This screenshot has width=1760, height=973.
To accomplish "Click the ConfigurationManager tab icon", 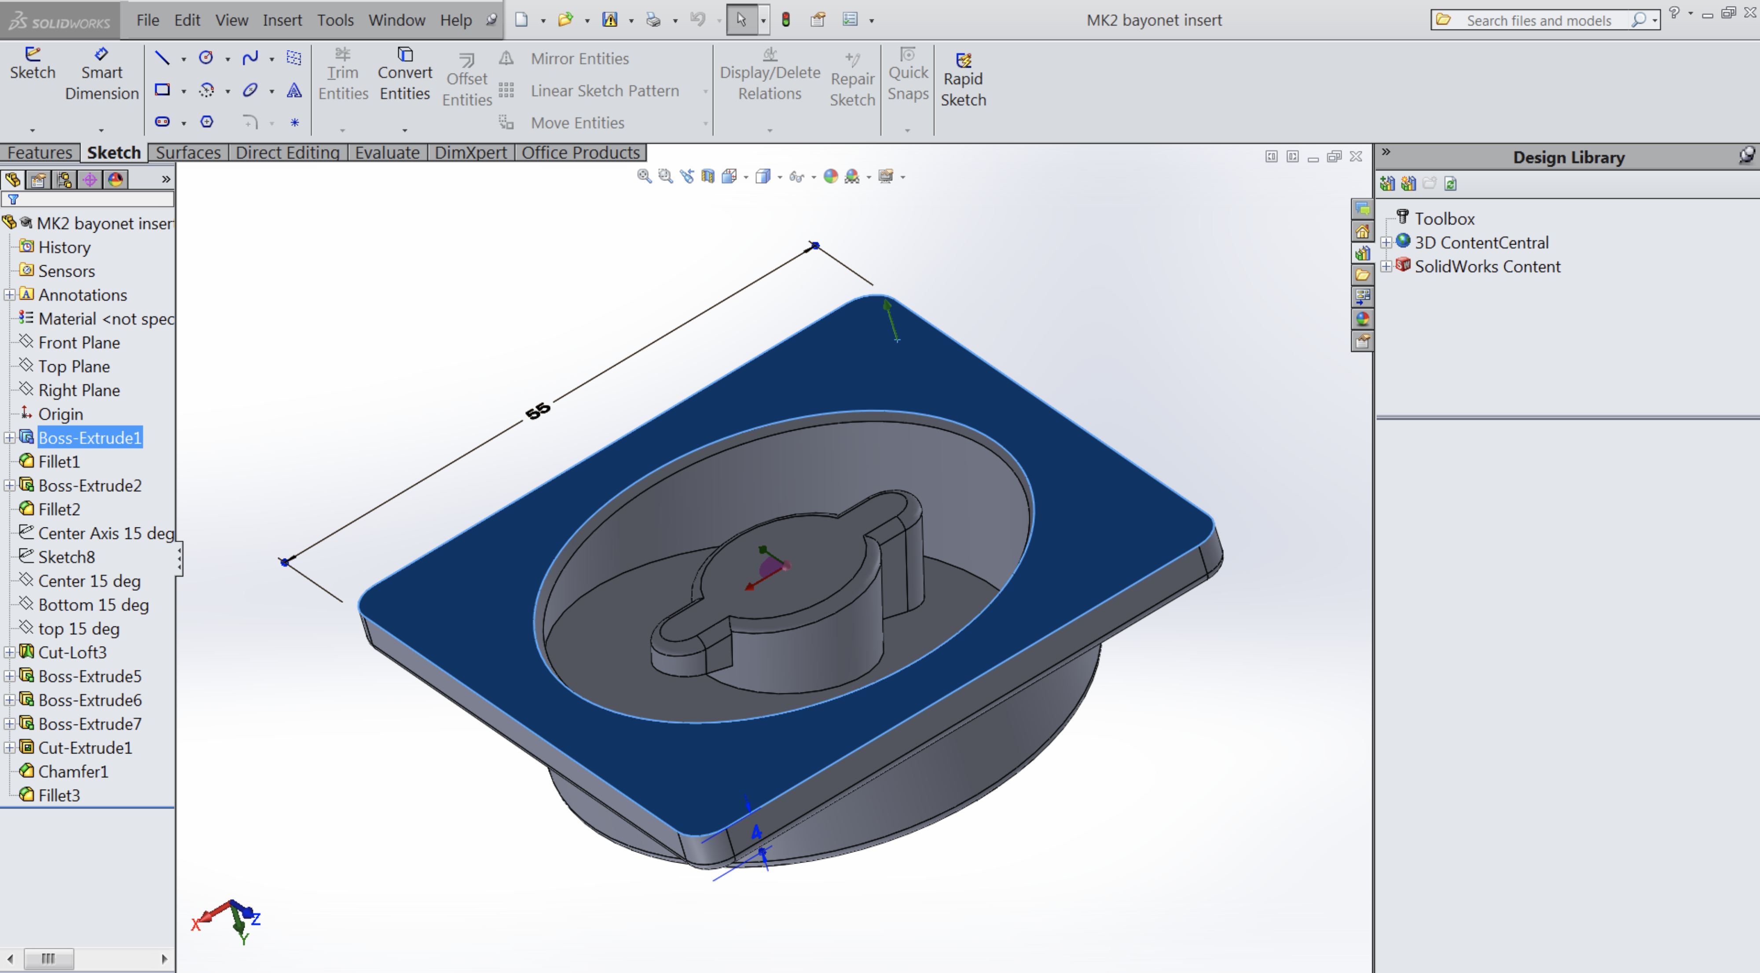I will tap(64, 179).
